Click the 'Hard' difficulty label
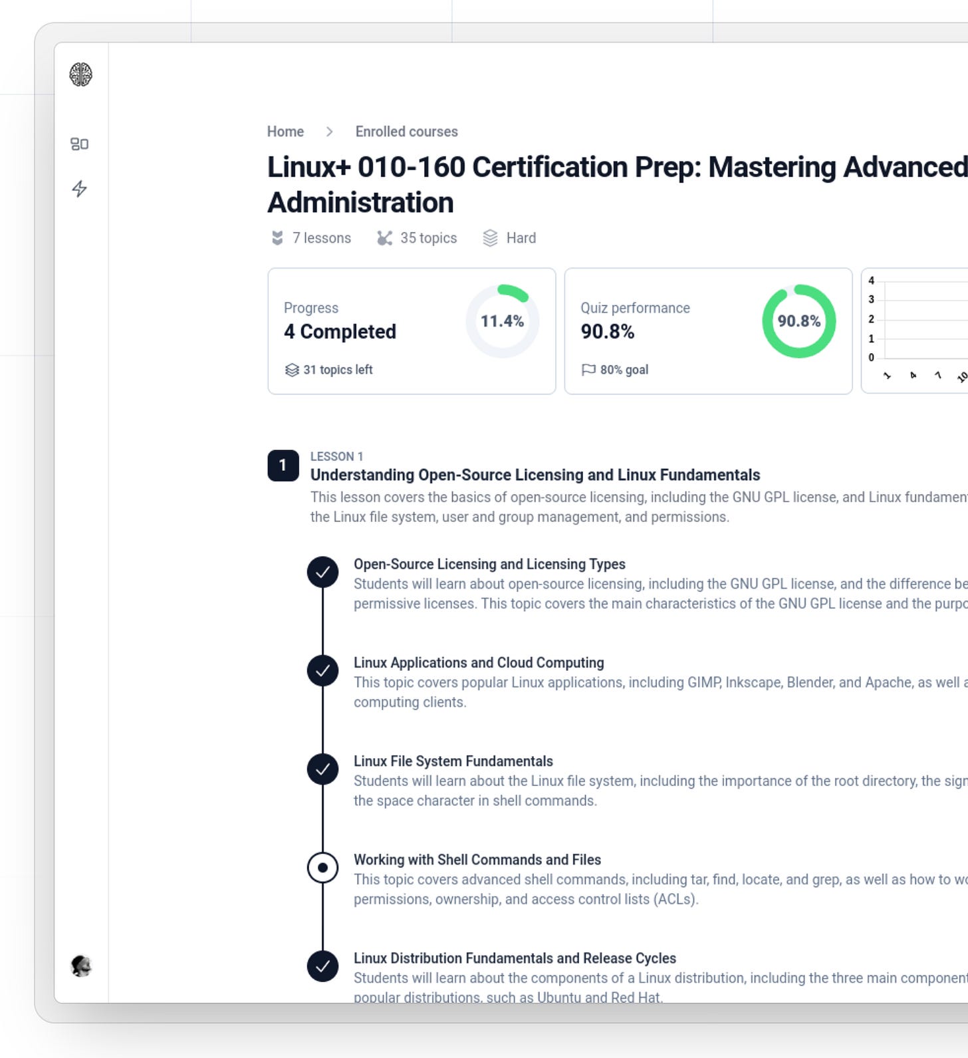Screen dimensions: 968x1058 tap(521, 238)
